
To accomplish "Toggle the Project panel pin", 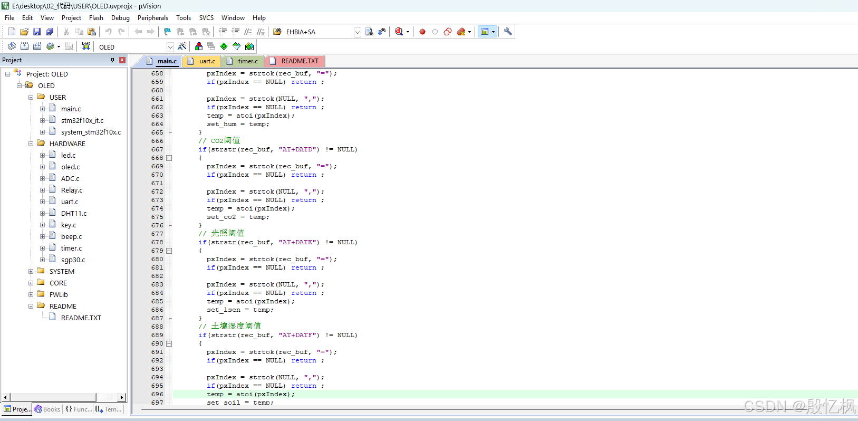I will click(x=112, y=60).
